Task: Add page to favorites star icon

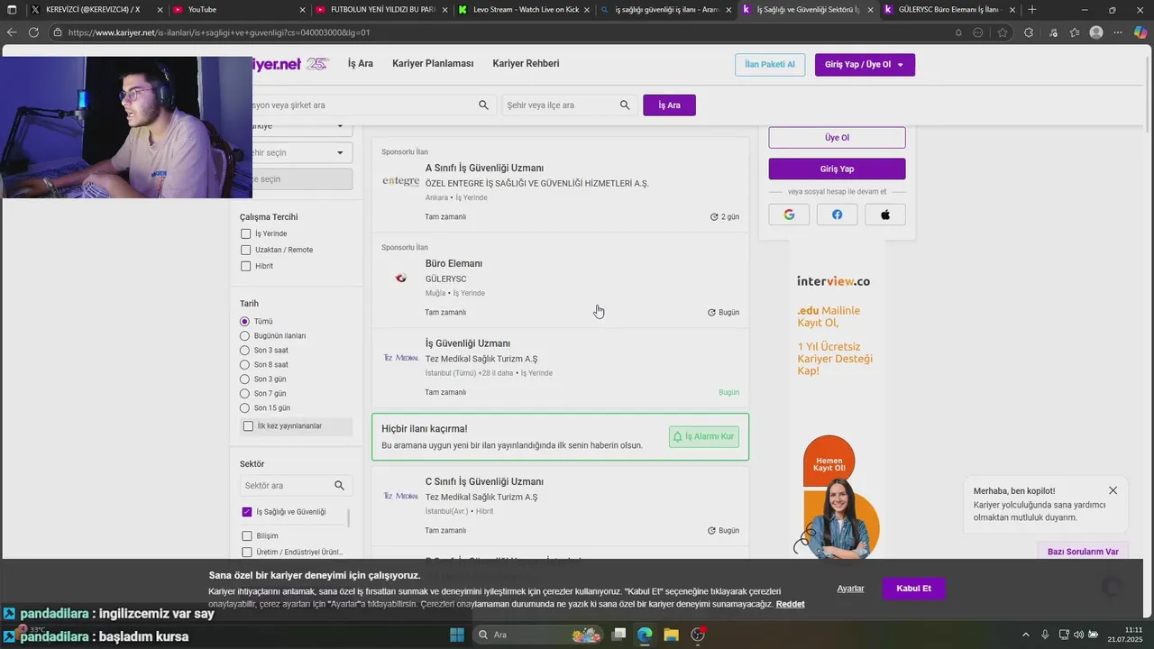Action: point(1003,32)
